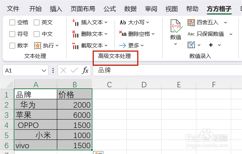Screen dimensions: 242x154
Task: Click the table-with-pencil edit icon
Action: (191, 45)
